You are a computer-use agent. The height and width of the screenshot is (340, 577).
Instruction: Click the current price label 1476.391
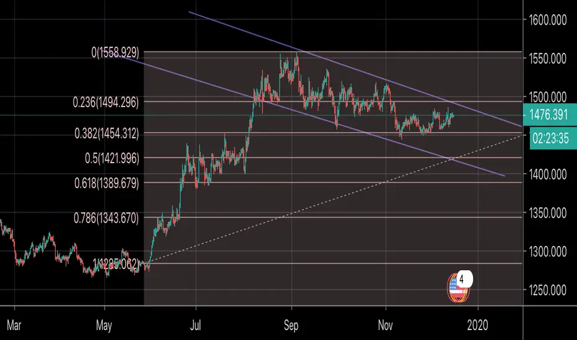(x=549, y=115)
